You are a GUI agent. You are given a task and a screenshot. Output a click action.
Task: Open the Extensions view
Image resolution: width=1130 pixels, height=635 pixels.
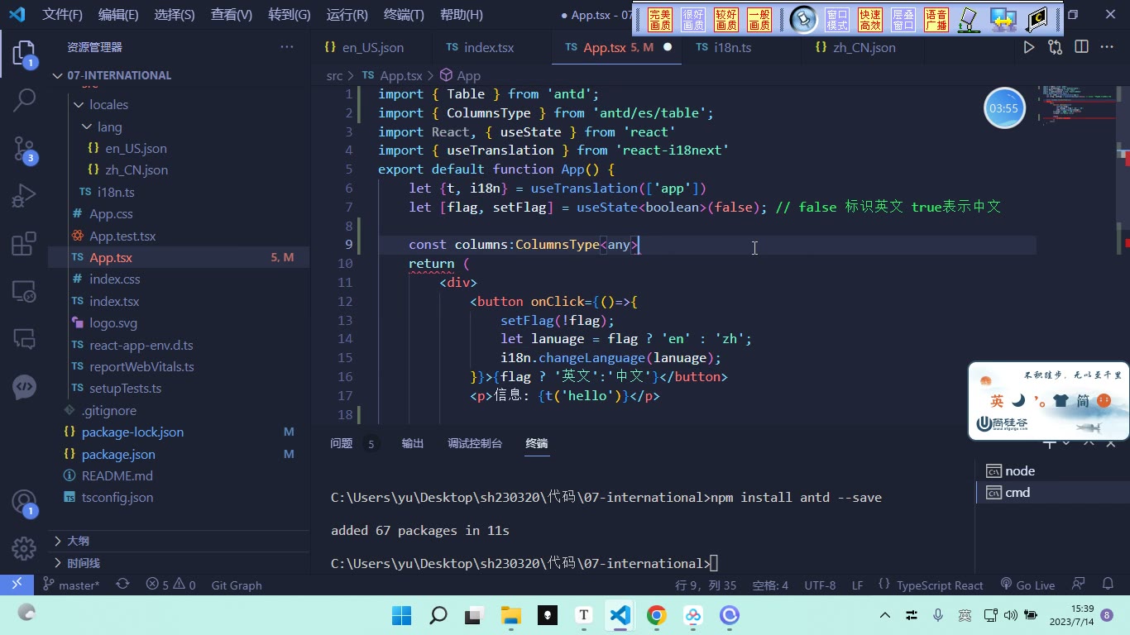[x=24, y=244]
